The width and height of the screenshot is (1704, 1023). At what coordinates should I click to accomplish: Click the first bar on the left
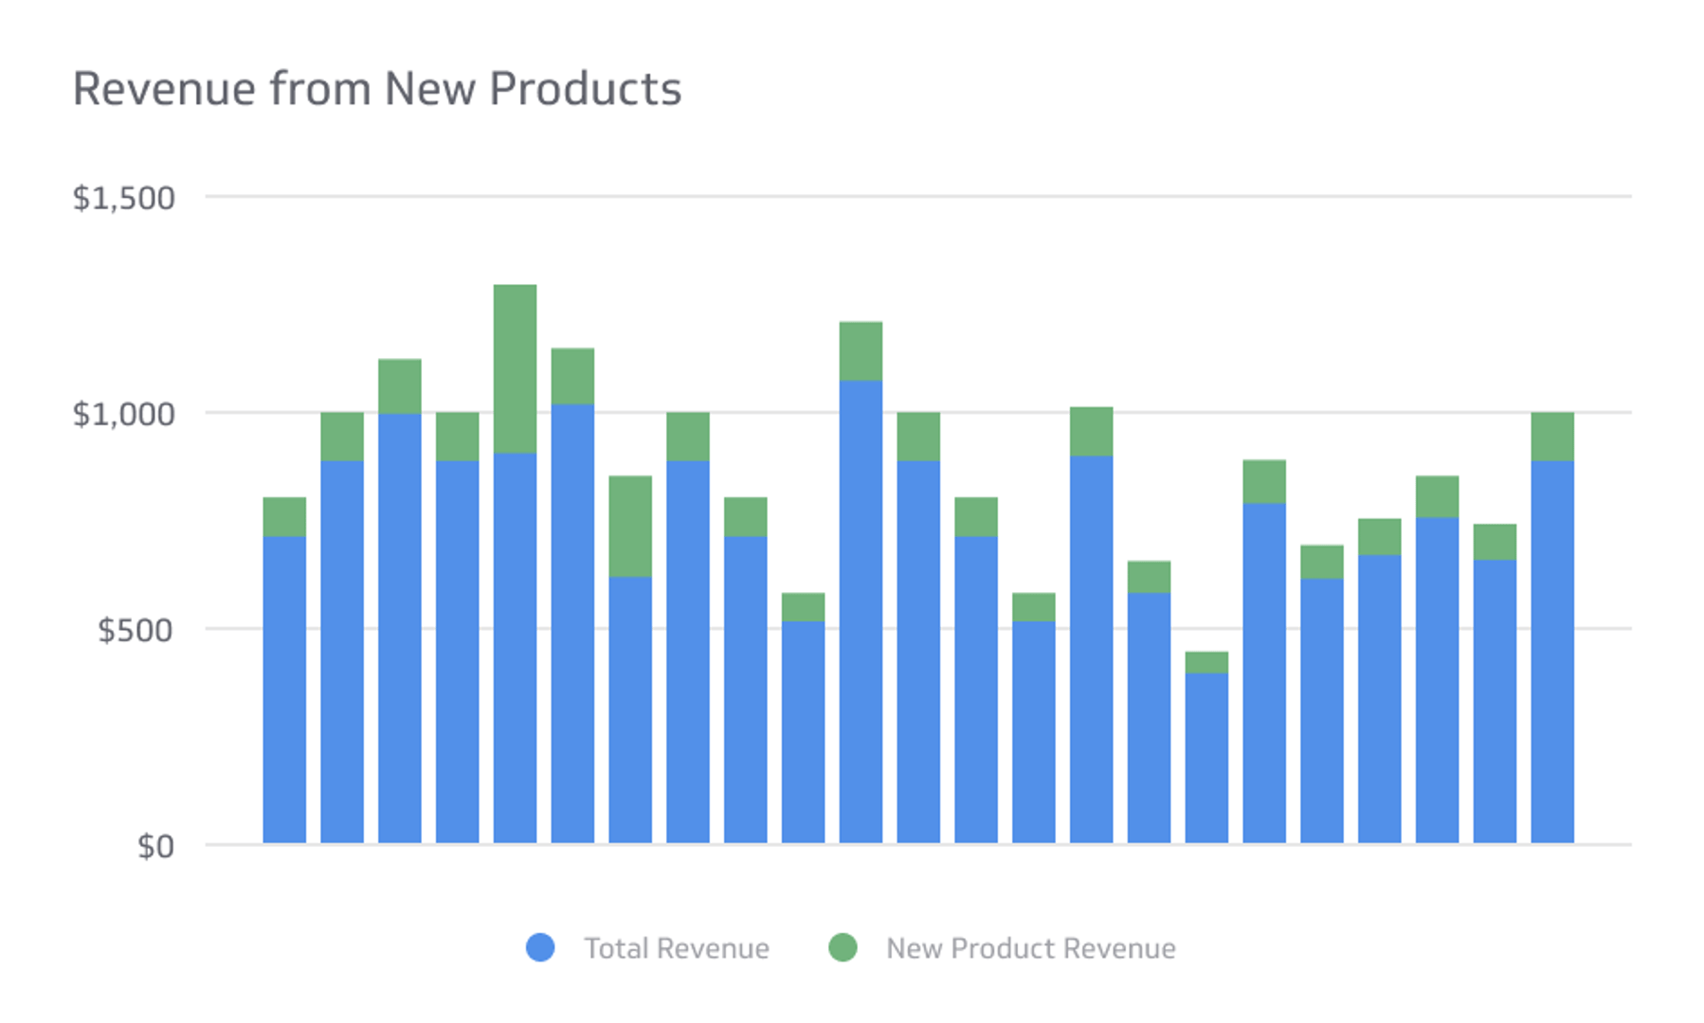click(284, 663)
